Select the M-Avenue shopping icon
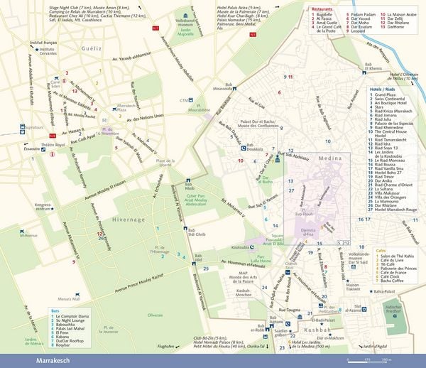The width and height of the screenshot is (426, 368). (22, 232)
